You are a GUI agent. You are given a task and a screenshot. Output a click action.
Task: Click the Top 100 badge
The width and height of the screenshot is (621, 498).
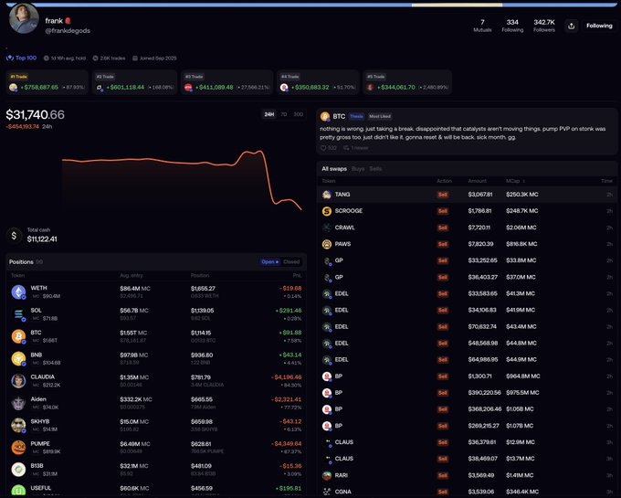pyautogui.click(x=21, y=58)
